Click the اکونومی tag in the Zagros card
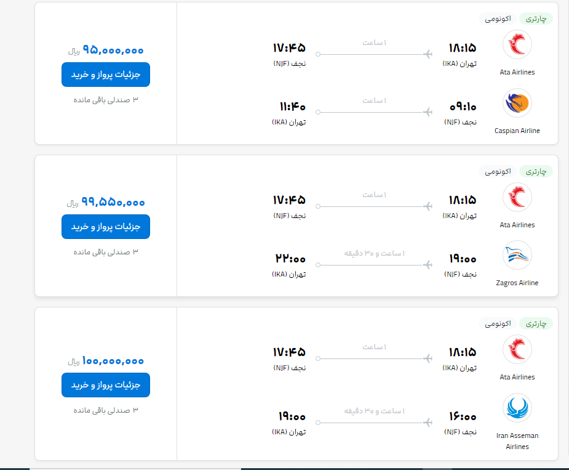 498,171
